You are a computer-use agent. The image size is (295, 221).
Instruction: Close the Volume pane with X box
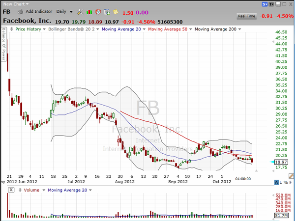(x=11, y=190)
